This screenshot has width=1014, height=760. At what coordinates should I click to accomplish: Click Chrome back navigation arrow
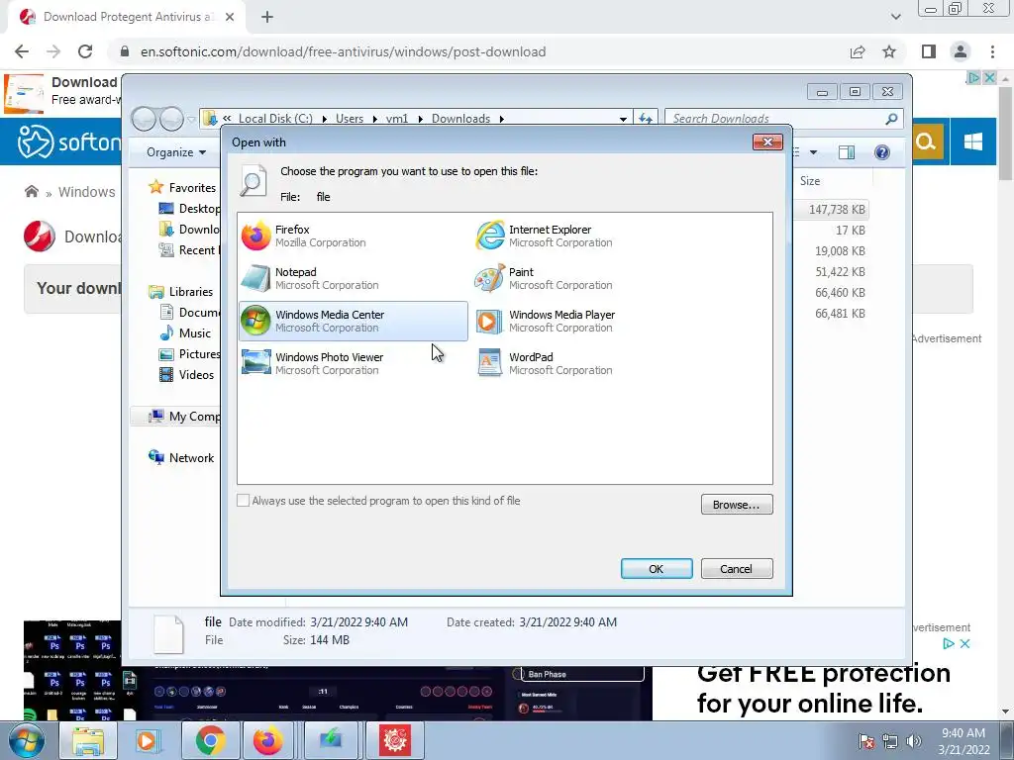[22, 51]
